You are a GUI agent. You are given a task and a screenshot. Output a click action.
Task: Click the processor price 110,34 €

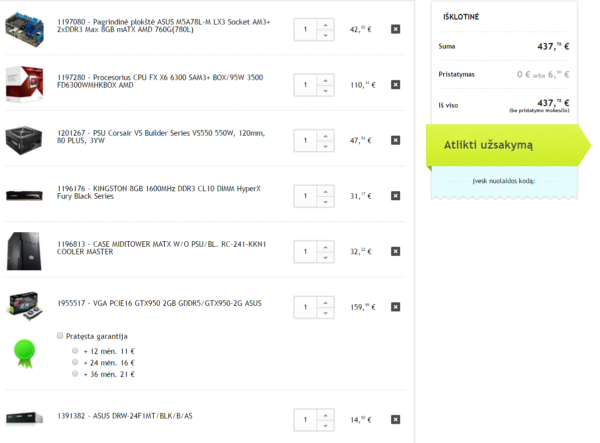[x=363, y=85]
